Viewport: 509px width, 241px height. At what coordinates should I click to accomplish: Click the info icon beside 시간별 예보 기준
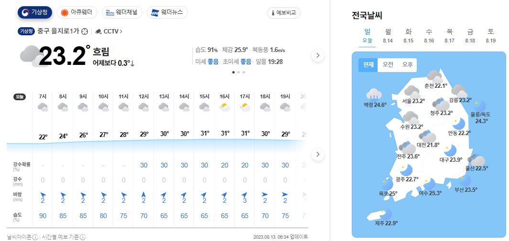[x=82, y=237]
